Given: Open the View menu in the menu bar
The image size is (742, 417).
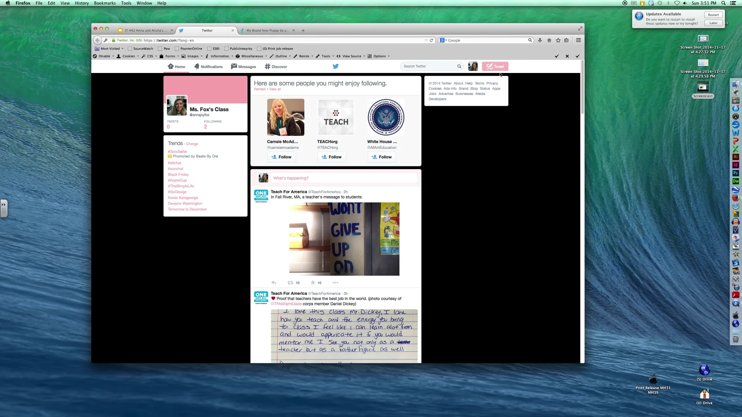Looking at the screenshot, I should click(65, 3).
